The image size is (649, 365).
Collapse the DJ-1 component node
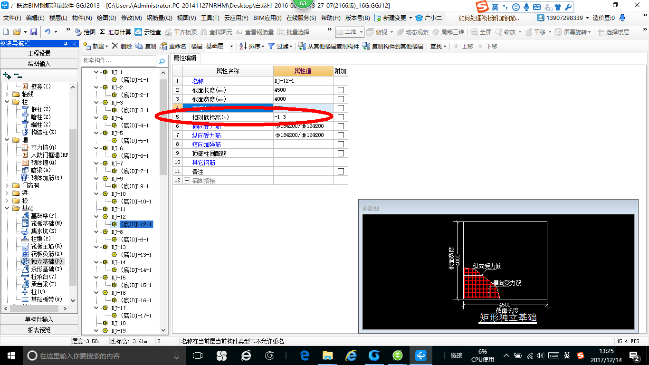(96, 72)
